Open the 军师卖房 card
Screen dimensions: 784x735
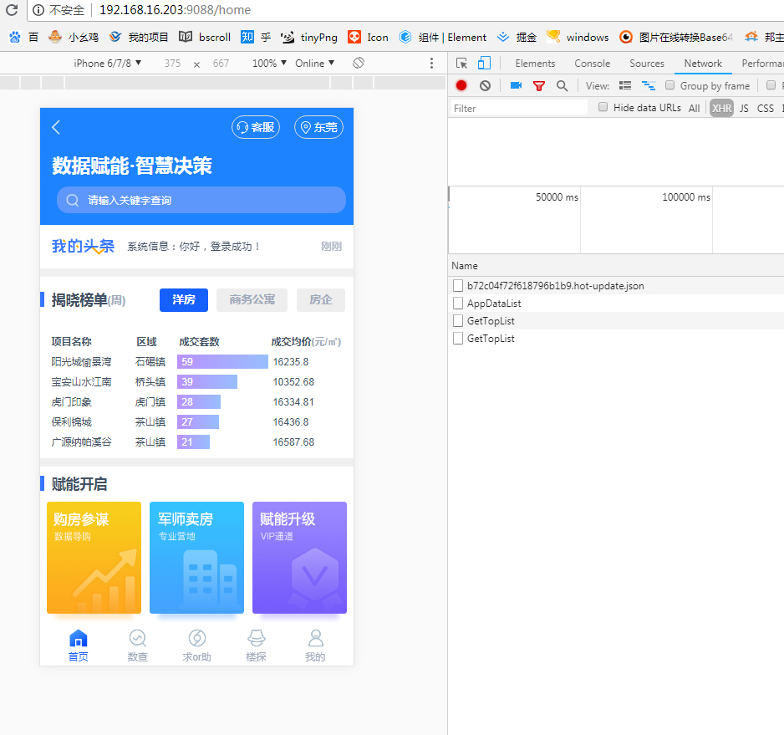tap(196, 558)
